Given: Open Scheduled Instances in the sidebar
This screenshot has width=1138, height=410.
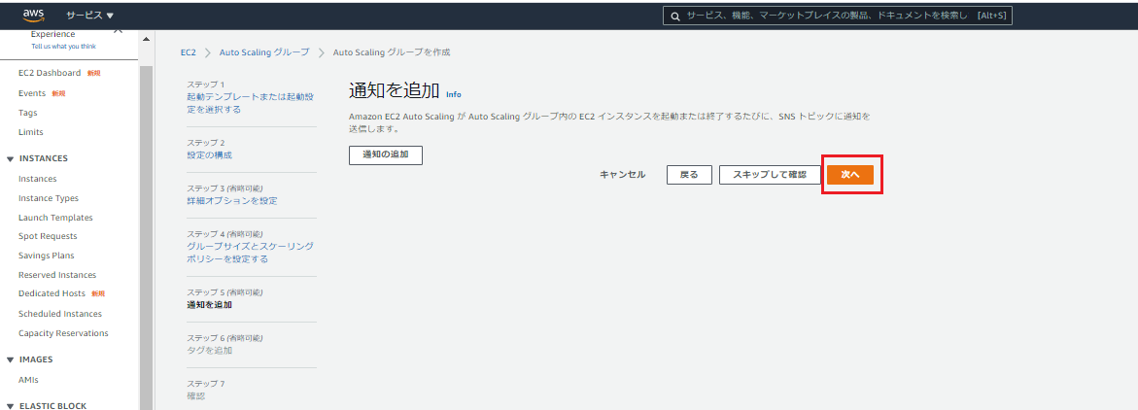Looking at the screenshot, I should 60,314.
